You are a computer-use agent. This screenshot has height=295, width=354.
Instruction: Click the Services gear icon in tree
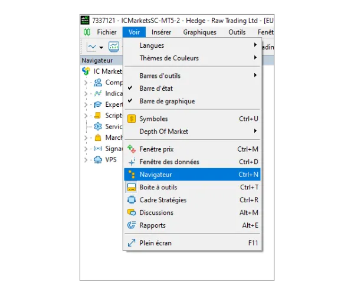(x=98, y=126)
